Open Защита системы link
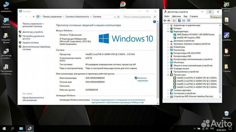This screenshot has height=132, width=236. [30, 42]
